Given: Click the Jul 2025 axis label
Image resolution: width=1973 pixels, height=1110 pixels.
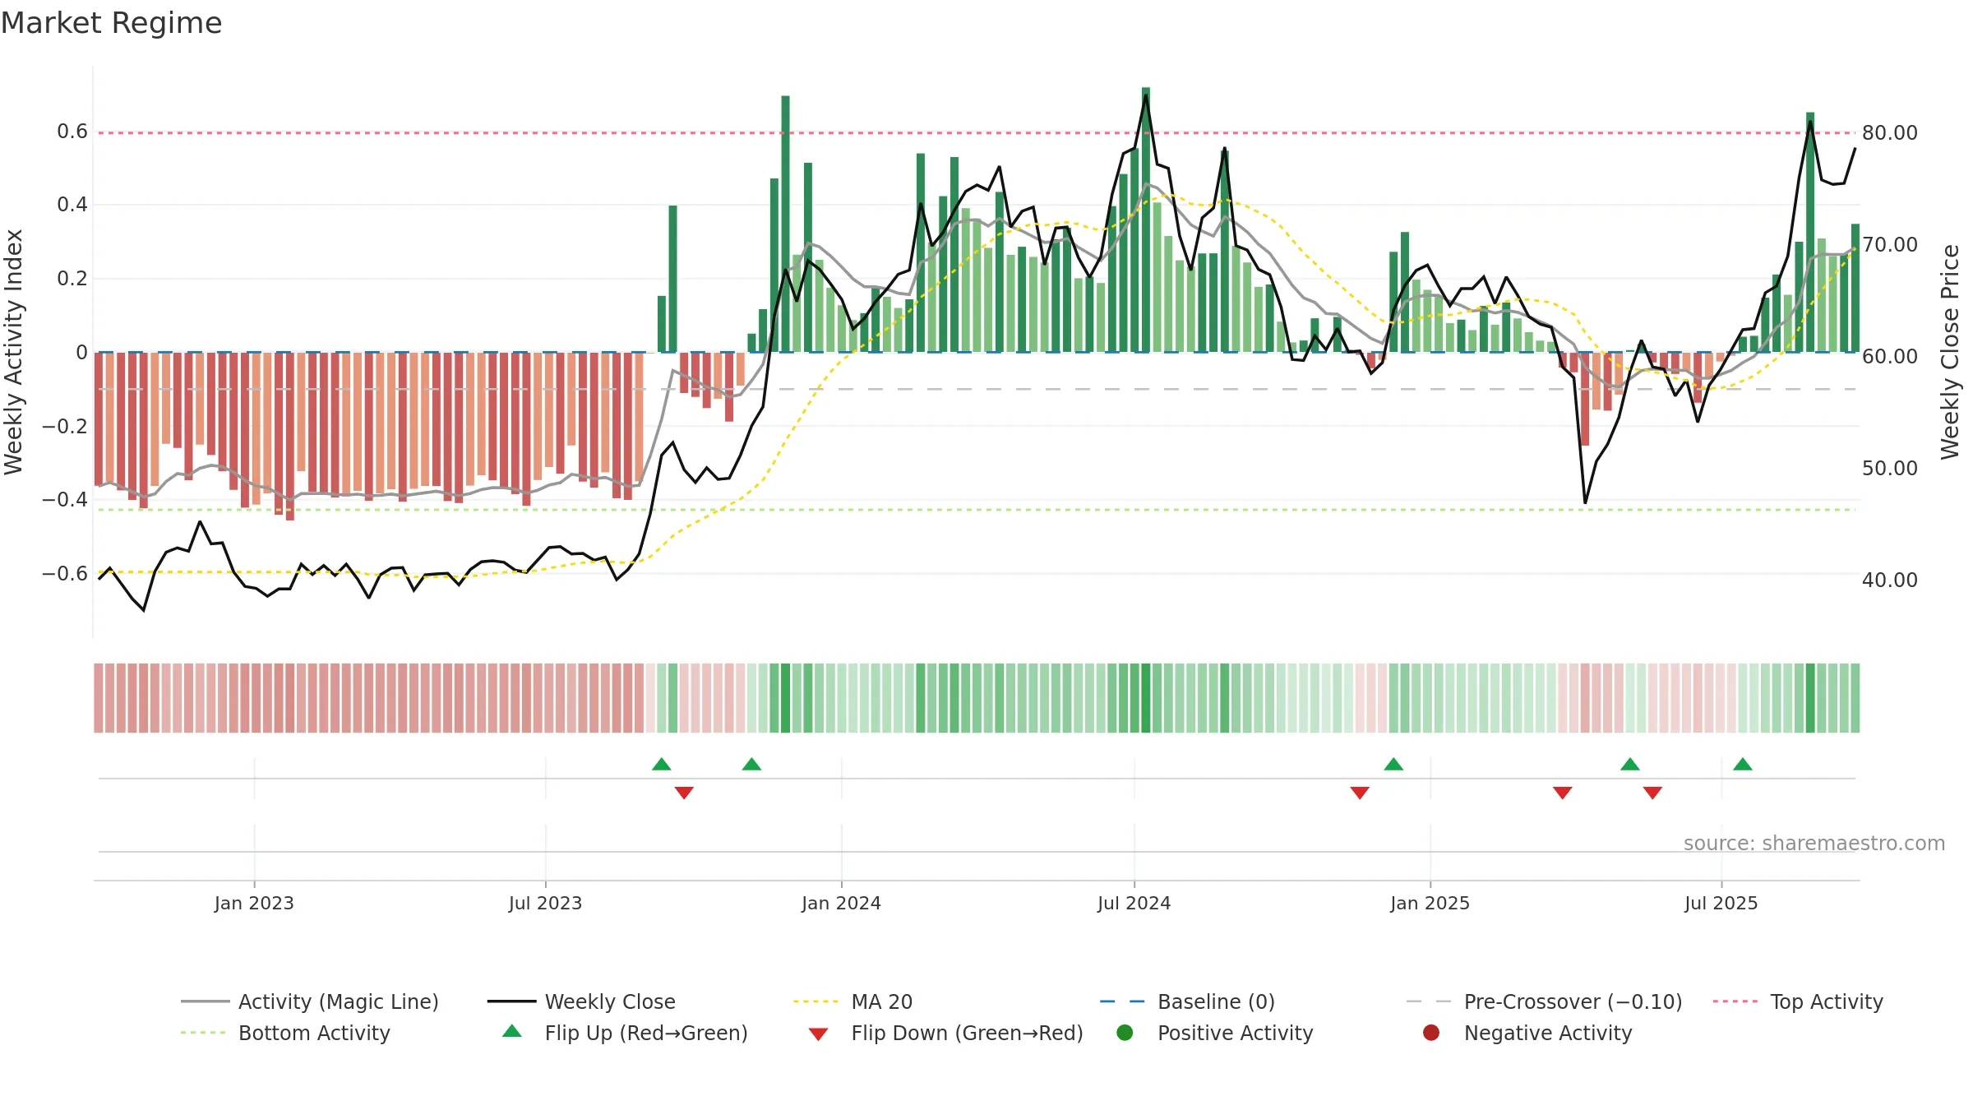Looking at the screenshot, I should pos(1721,903).
